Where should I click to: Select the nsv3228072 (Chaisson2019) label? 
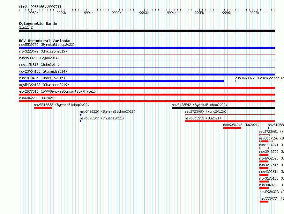(x=43, y=51)
